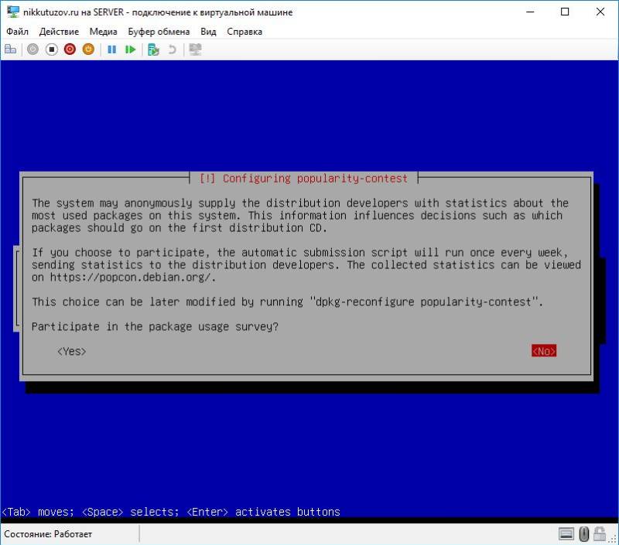Click the enhanced session toolbar icon
The width and height of the screenshot is (619, 545).
click(195, 49)
